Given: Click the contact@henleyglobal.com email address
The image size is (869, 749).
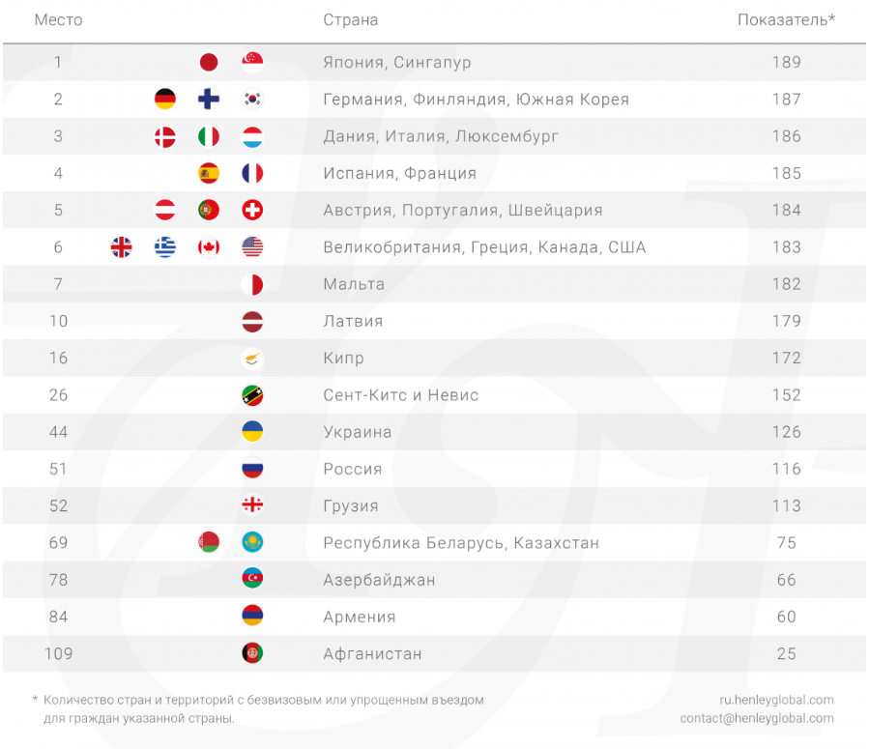Looking at the screenshot, I should [757, 718].
